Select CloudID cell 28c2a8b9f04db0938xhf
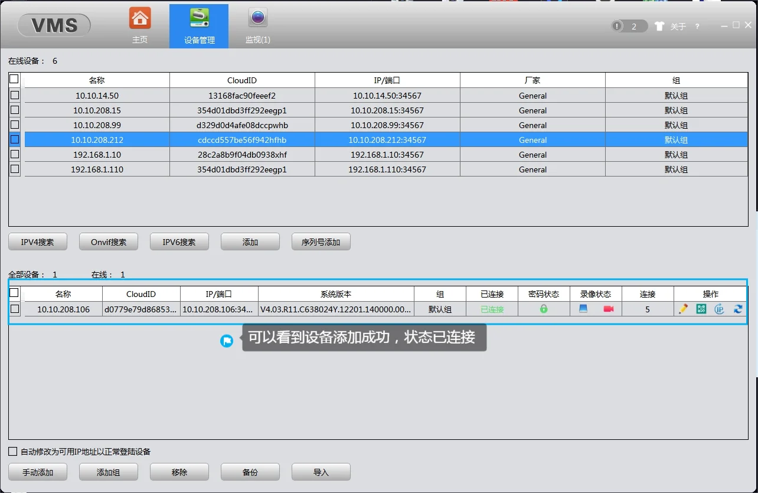 click(242, 155)
